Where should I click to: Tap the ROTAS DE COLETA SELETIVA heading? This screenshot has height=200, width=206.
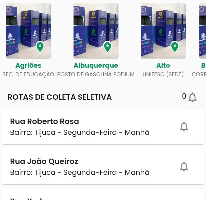[x=60, y=97]
